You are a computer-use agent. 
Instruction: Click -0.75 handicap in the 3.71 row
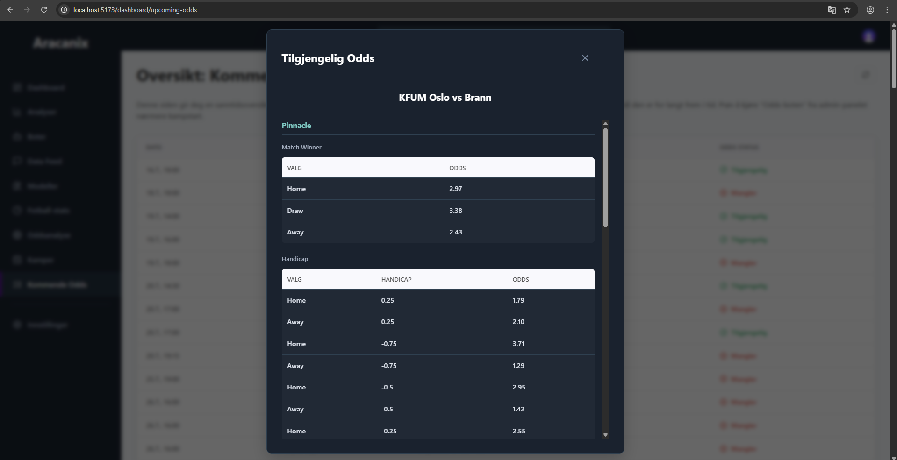(x=389, y=344)
